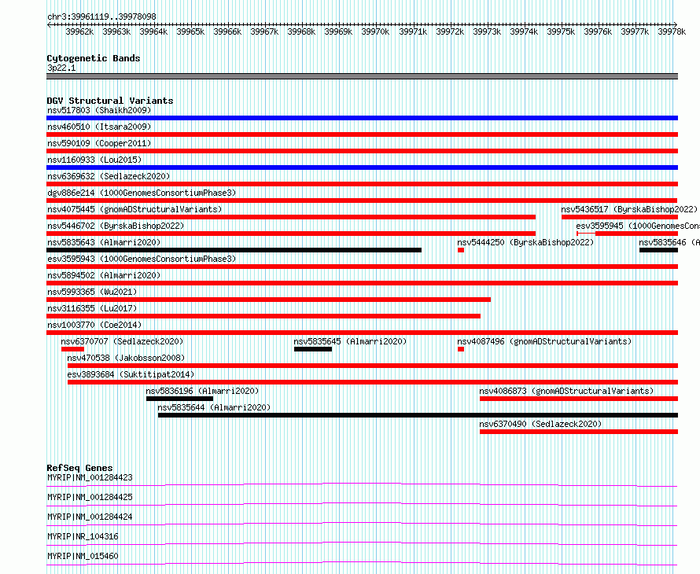Image resolution: width=700 pixels, height=574 pixels.
Task: Select the blue bar under nsv1160933 (Lou2015)
Action: pyautogui.click(x=362, y=167)
